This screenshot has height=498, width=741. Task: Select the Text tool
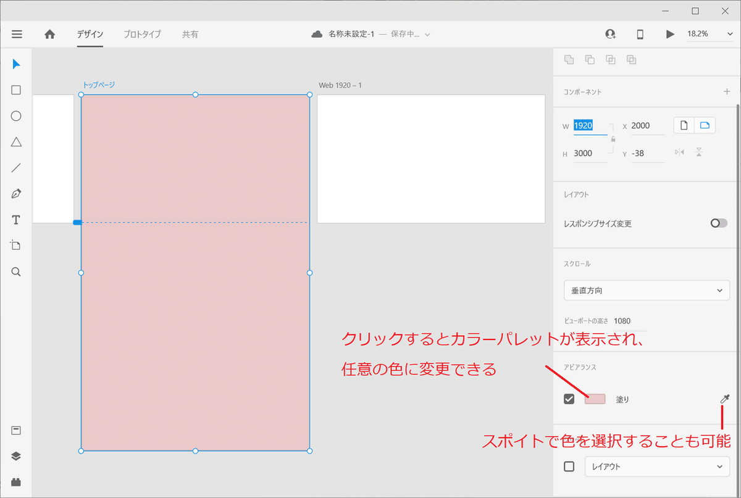click(x=17, y=220)
